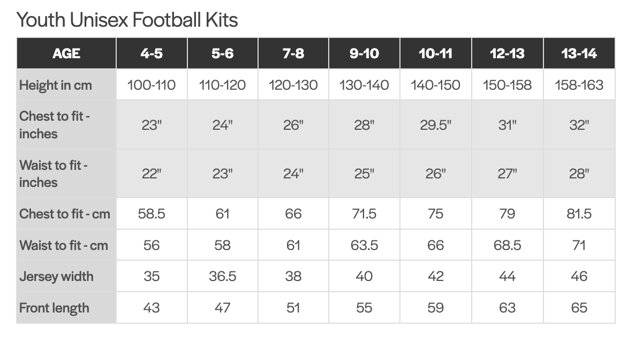Click the Front length row label
The height and width of the screenshot is (344, 635).
coord(54,308)
